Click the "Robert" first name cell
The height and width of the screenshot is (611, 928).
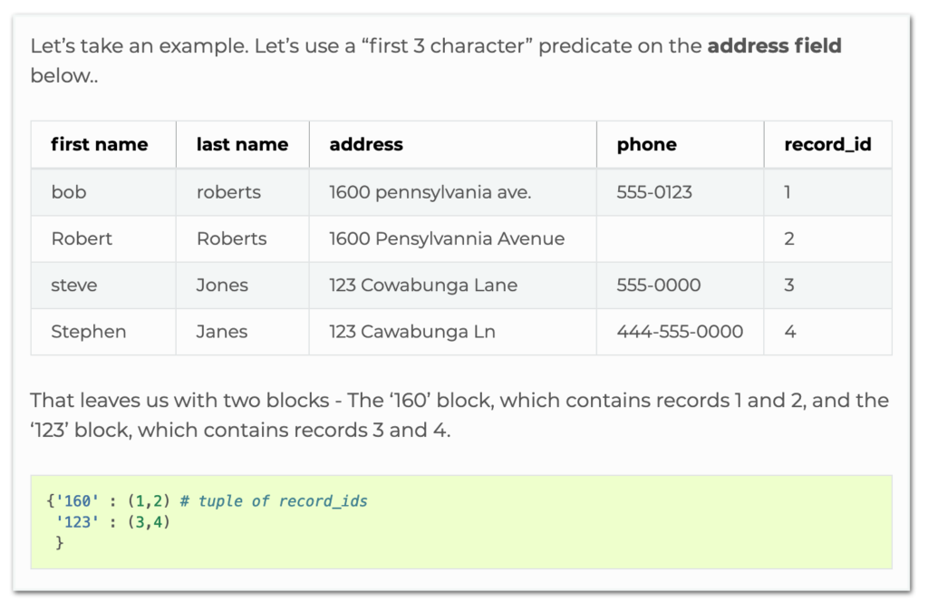coord(82,238)
